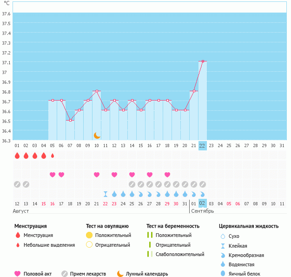Click the yellow positive ovulation test legend icon
This screenshot has height=277, width=291.
point(89,236)
